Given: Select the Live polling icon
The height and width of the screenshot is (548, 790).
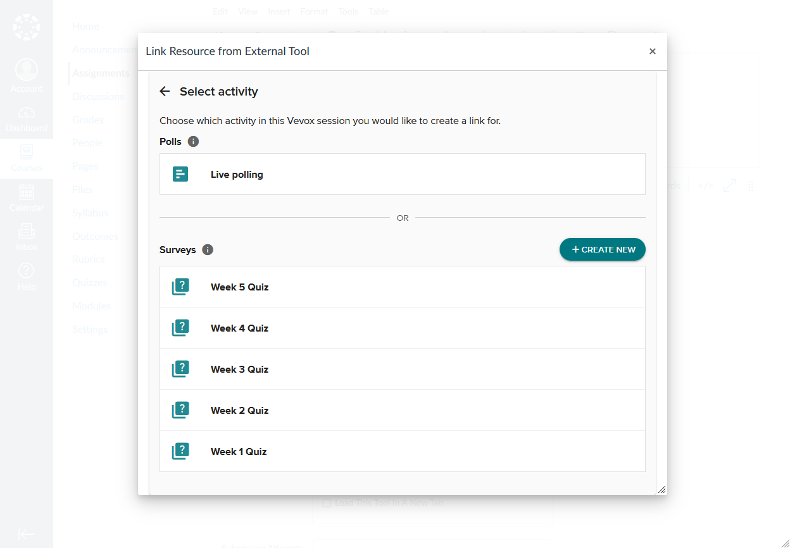Looking at the screenshot, I should pyautogui.click(x=180, y=173).
